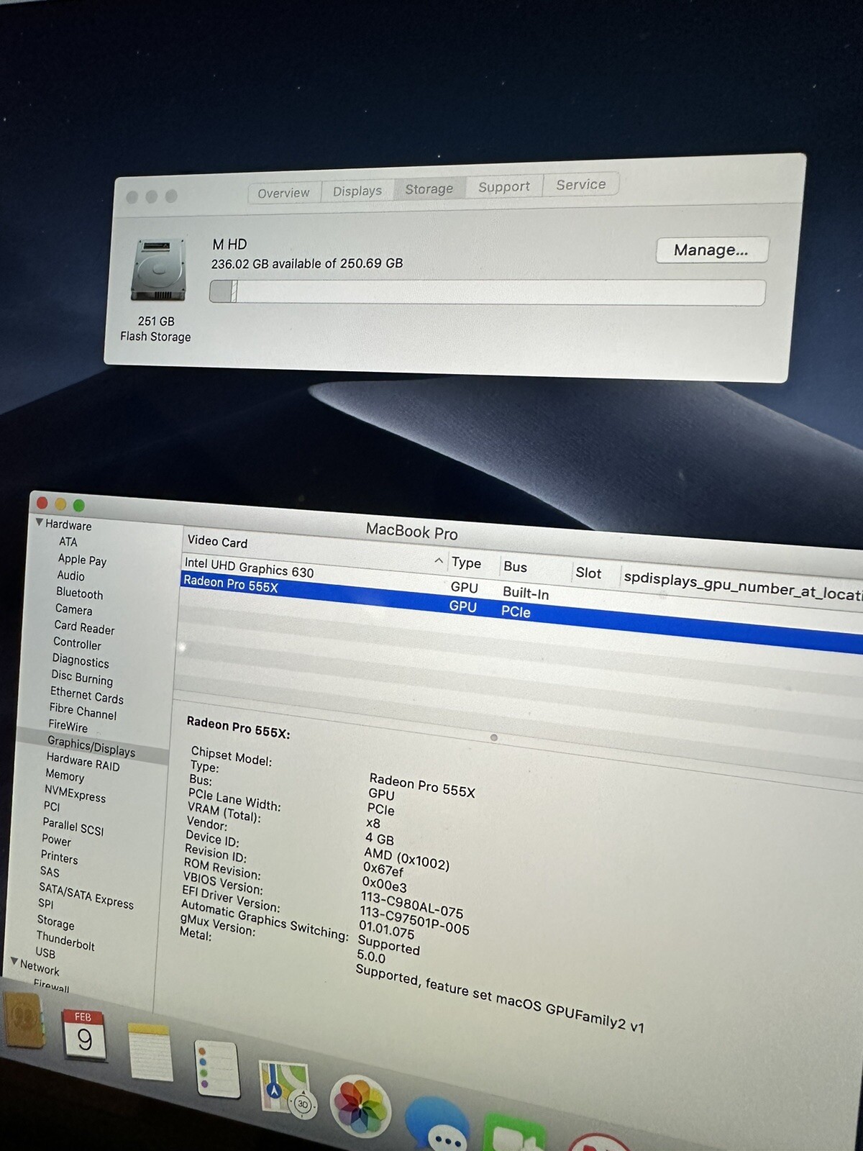Select SPI in the sidebar
Viewport: 863px width, 1151px height.
tap(45, 904)
